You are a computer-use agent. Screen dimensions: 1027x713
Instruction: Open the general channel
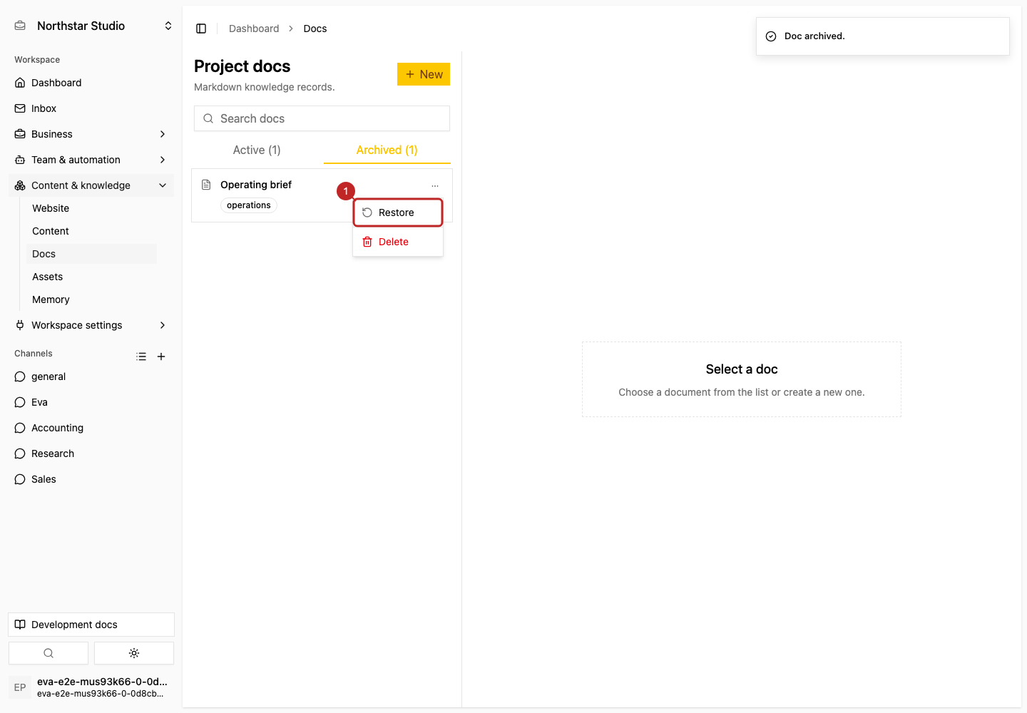pos(91,376)
